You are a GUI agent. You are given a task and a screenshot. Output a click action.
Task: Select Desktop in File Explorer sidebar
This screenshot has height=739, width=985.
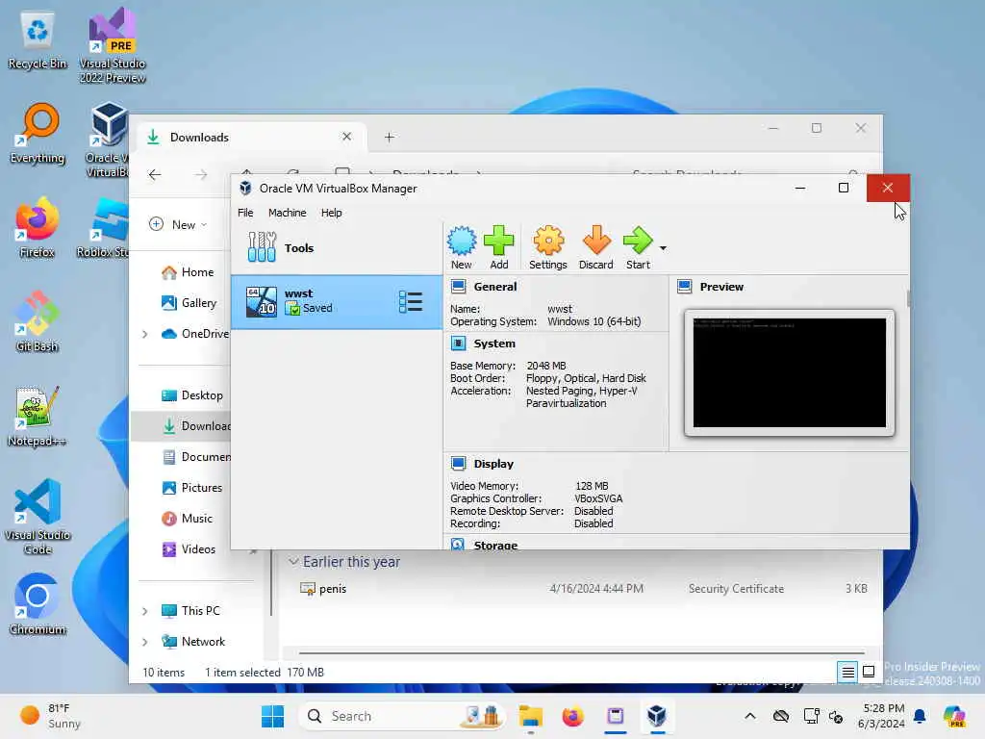coord(192,395)
